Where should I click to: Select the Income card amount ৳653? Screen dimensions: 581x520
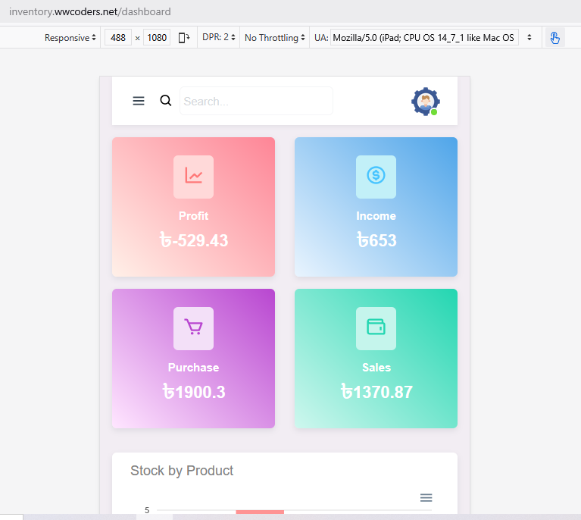[x=376, y=240]
